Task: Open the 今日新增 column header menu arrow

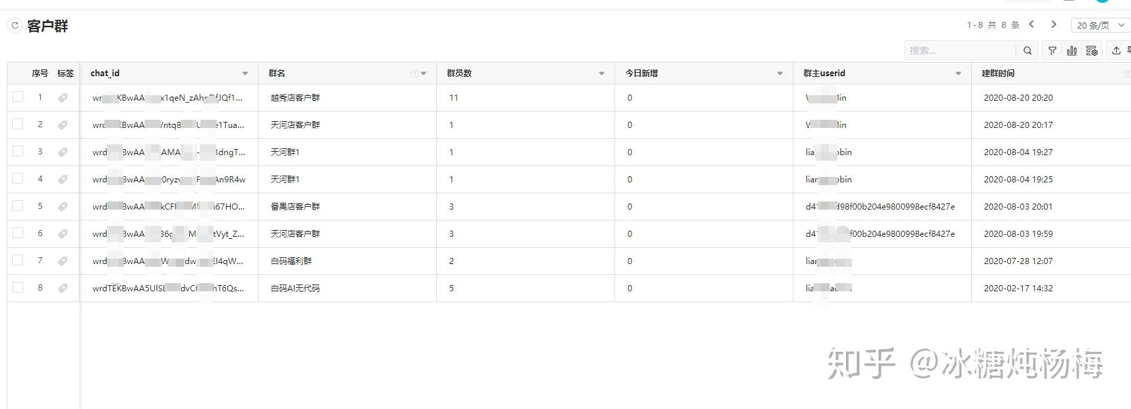Action: click(x=780, y=73)
